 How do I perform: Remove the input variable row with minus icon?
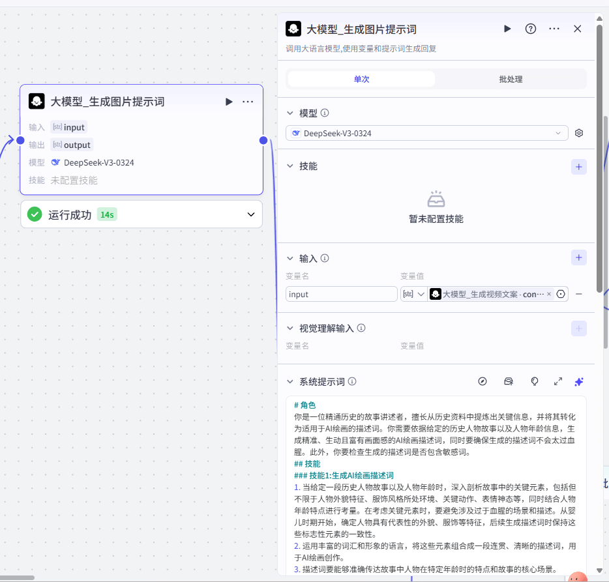click(578, 294)
